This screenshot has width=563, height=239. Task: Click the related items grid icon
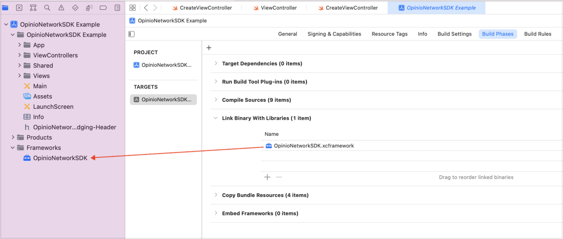[x=133, y=8]
